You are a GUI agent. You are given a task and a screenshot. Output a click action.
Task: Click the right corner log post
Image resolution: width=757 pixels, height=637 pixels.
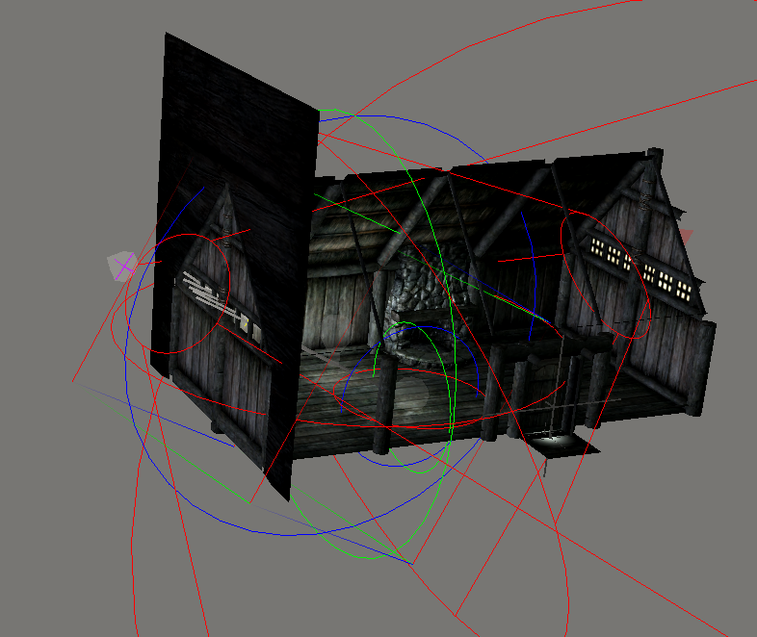tap(701, 366)
